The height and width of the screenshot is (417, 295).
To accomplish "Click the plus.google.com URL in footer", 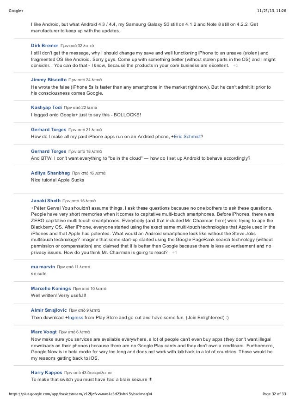I will click(x=80, y=394).
